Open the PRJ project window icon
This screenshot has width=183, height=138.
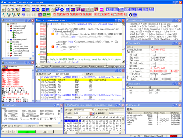coord(109,9)
